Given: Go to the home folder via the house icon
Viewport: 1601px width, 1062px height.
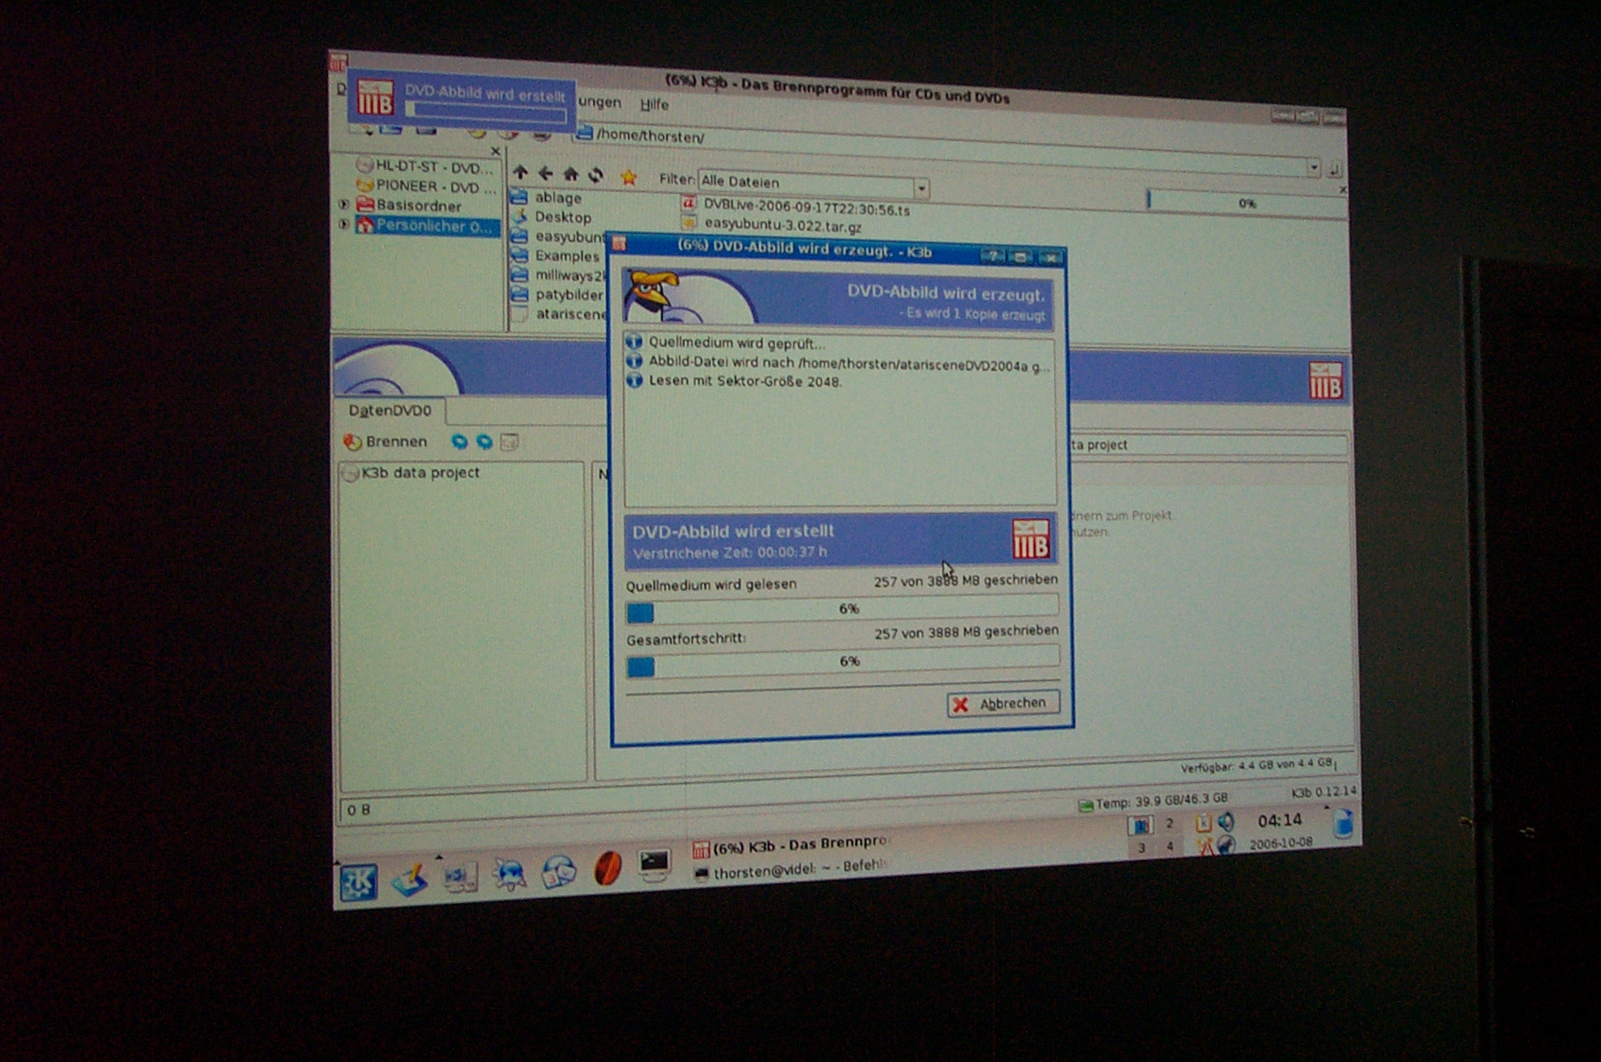Looking at the screenshot, I should pyautogui.click(x=571, y=174).
